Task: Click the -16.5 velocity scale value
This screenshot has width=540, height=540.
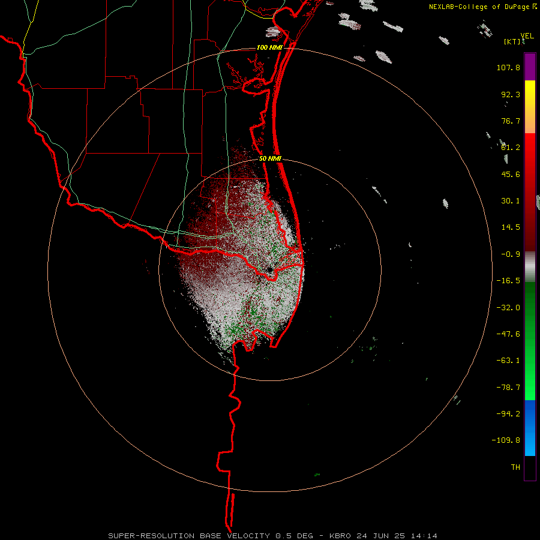Action: 508,281
